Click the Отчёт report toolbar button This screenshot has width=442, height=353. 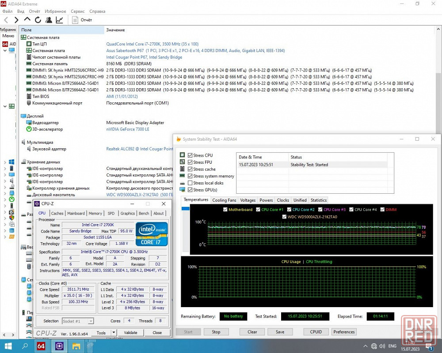coord(82,20)
